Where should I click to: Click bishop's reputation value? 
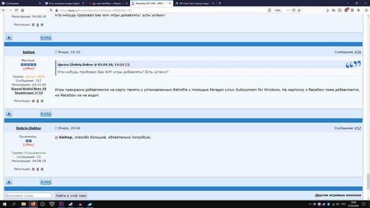(38, 101)
